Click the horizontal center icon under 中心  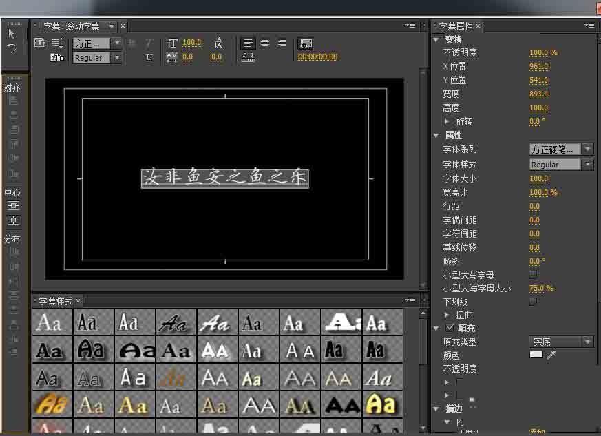(12, 205)
